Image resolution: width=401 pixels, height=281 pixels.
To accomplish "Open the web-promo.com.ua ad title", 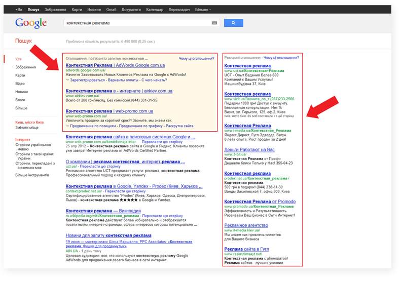I will pos(110,111).
